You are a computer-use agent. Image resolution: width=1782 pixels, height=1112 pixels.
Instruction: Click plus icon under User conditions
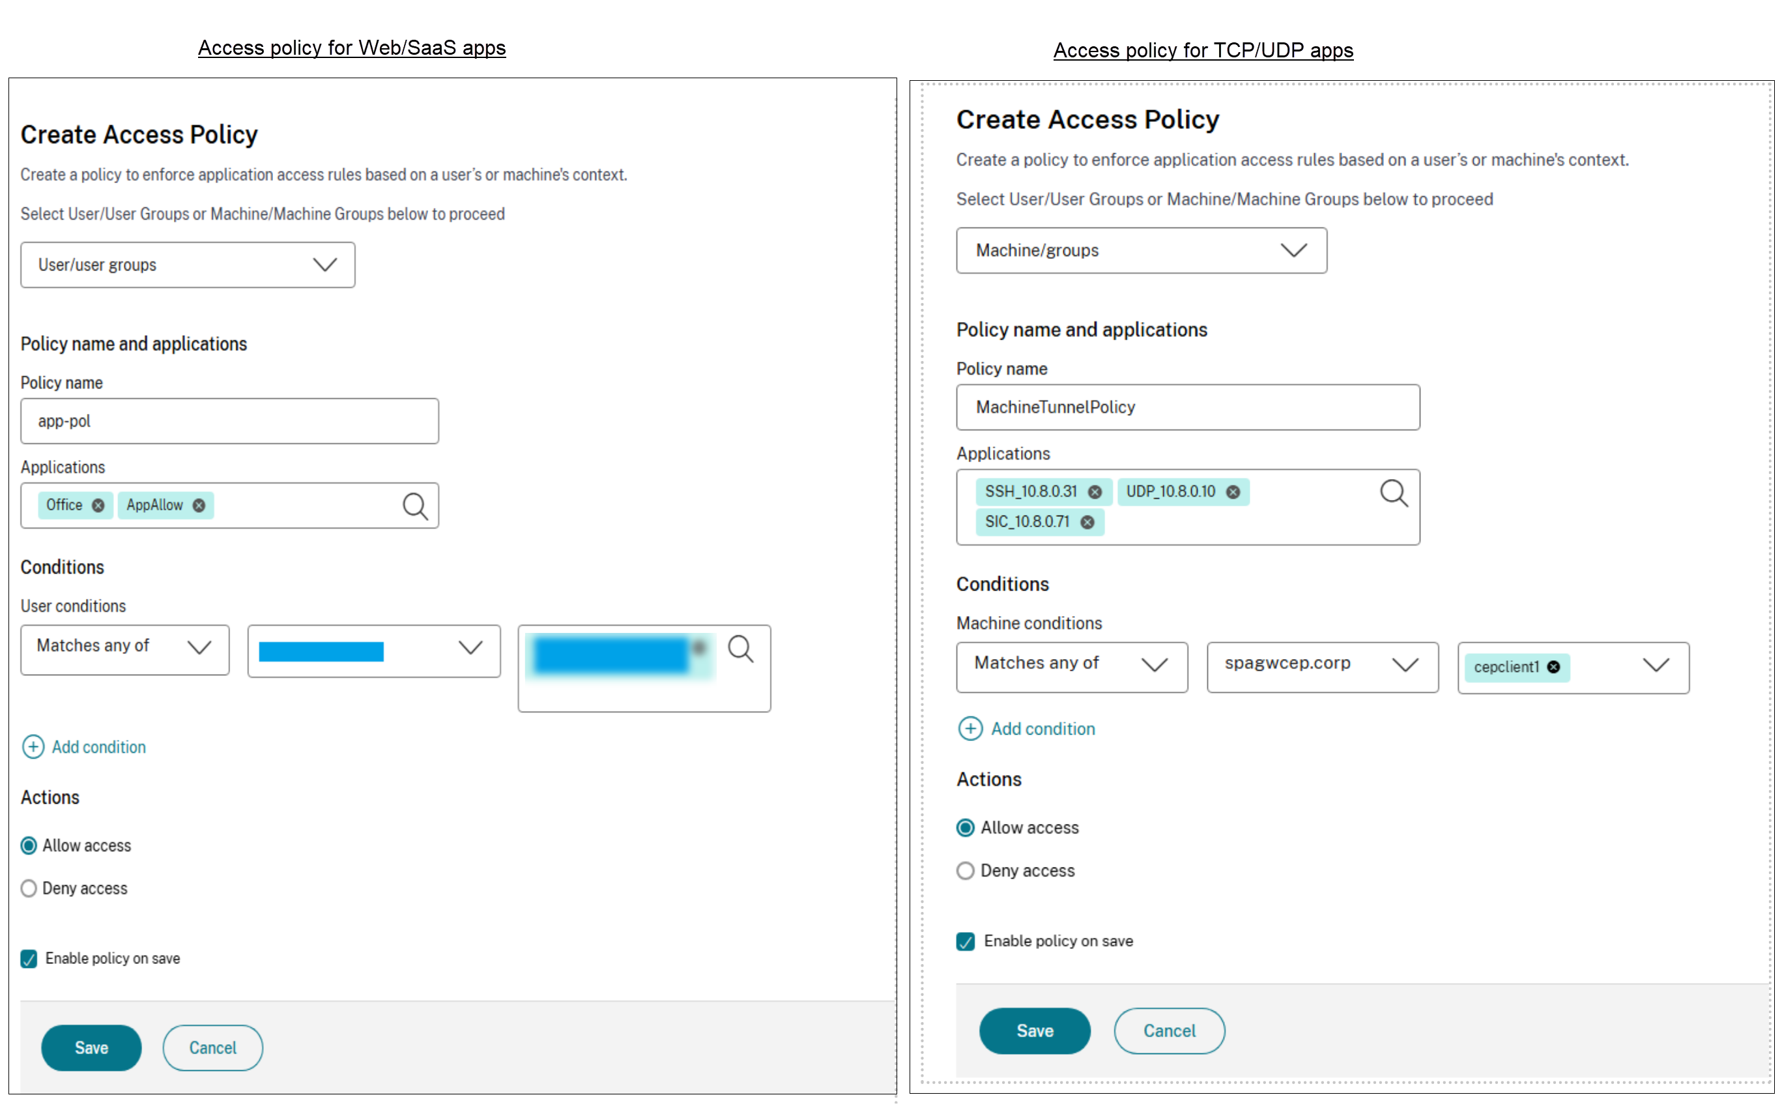point(33,747)
